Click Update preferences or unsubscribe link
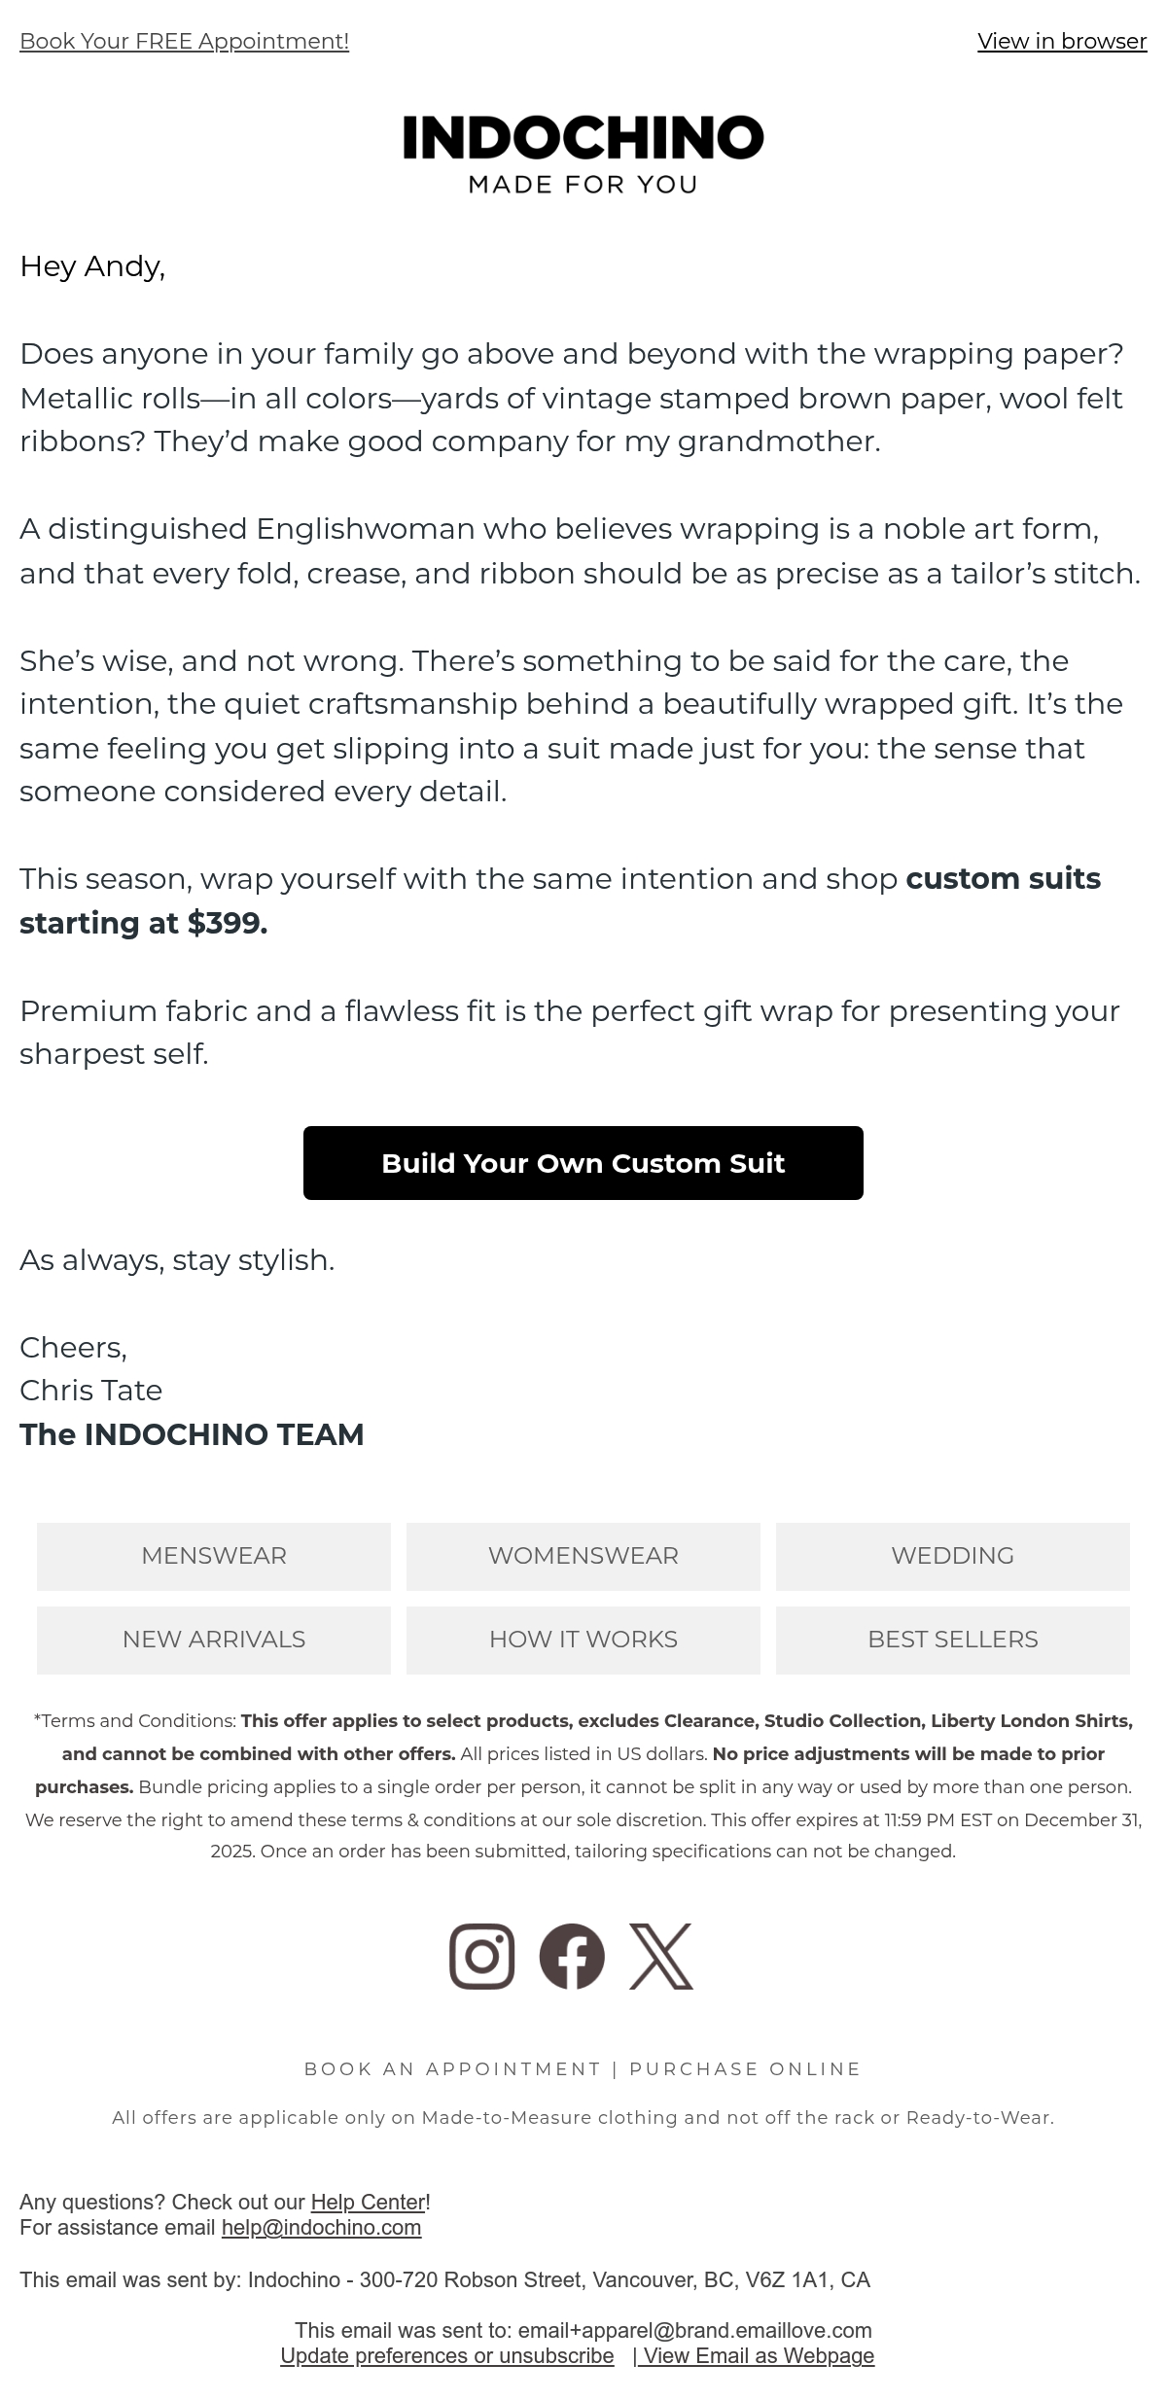 447,2356
